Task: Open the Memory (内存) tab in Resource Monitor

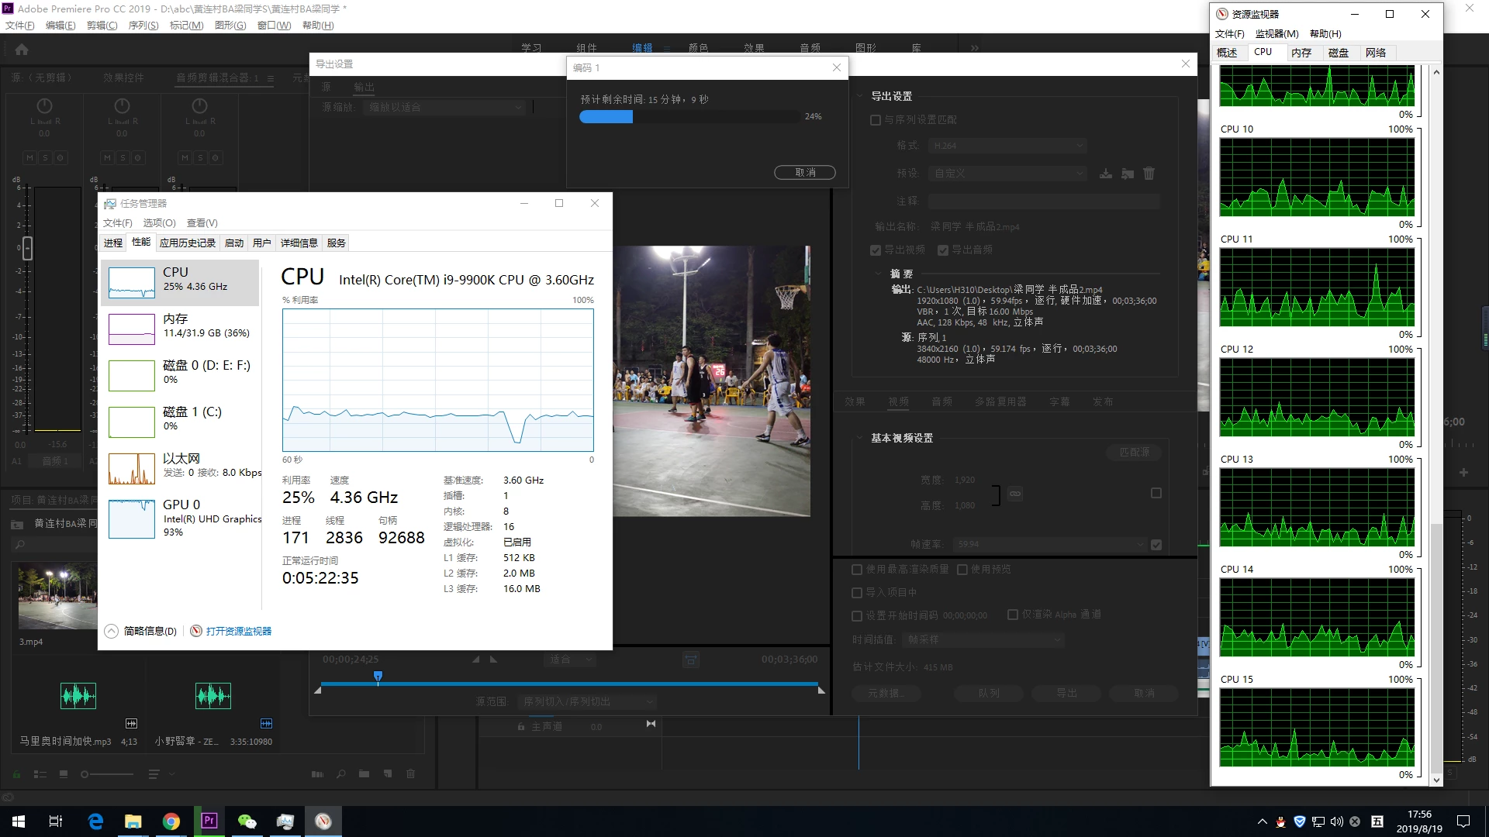Action: coord(1301,53)
